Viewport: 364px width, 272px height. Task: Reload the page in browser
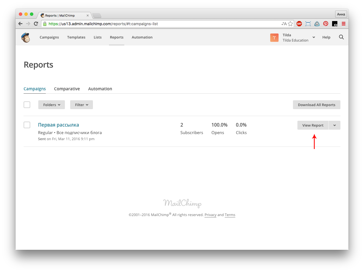coord(36,24)
